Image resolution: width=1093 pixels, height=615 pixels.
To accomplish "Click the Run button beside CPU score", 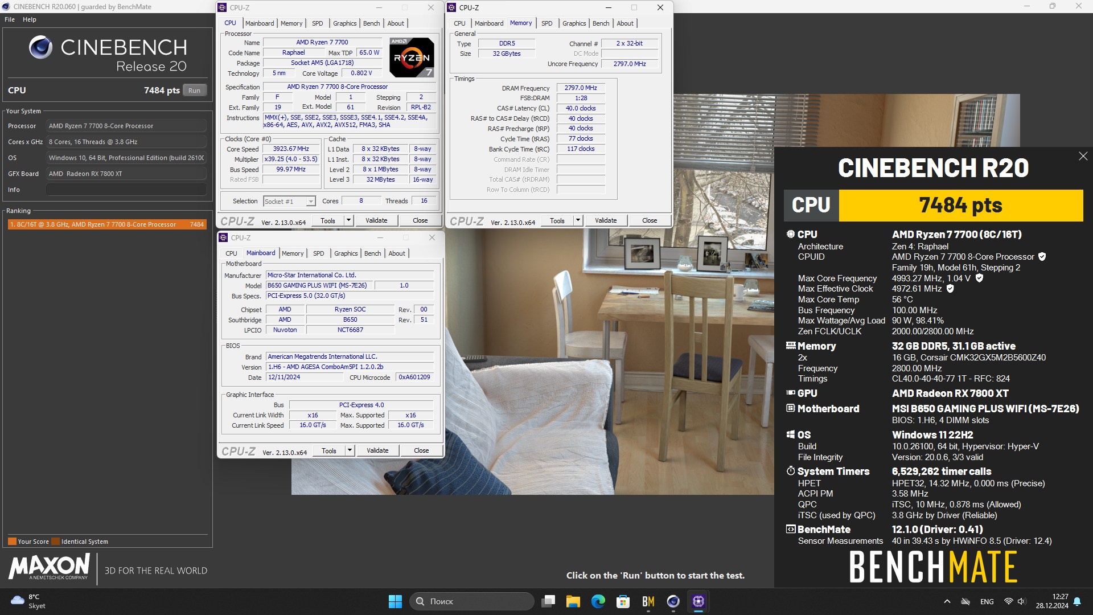I will pyautogui.click(x=195, y=91).
